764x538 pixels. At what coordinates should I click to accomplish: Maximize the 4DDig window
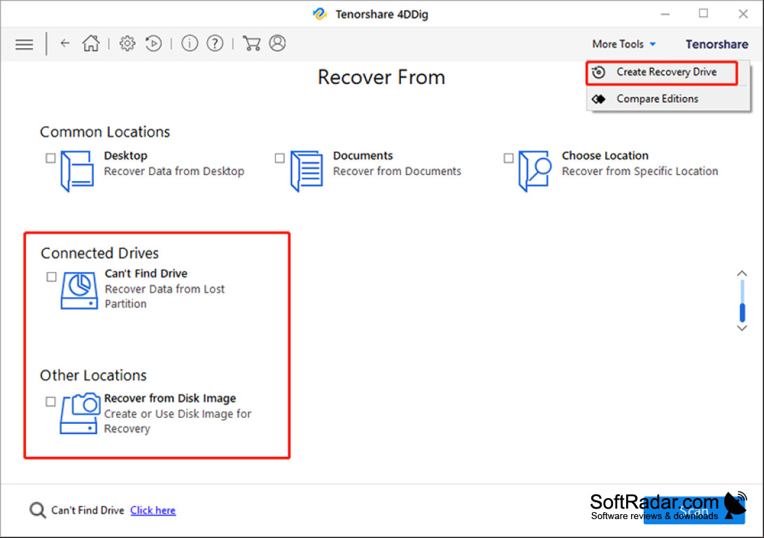coord(703,14)
